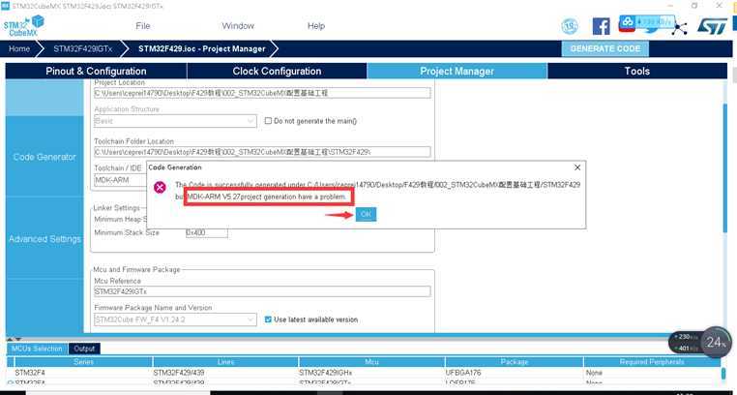Switch to Clock Configuration tab

277,71
